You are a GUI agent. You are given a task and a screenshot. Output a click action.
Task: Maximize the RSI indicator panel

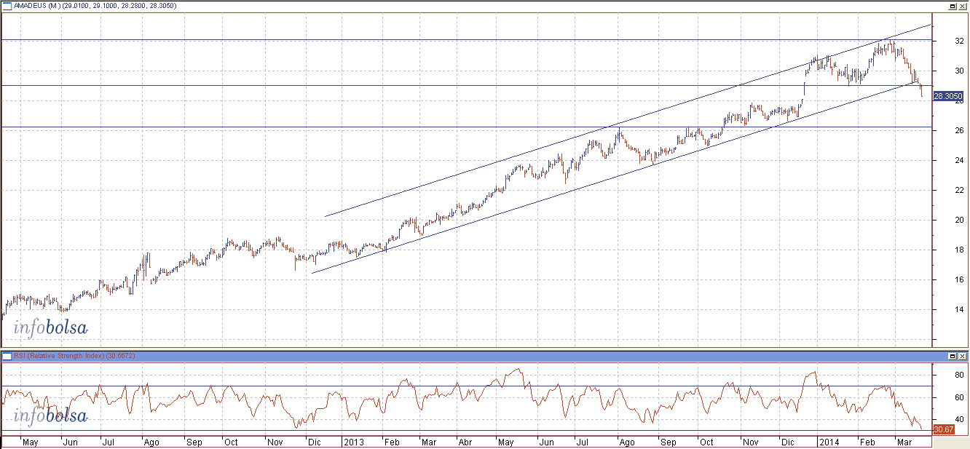click(x=953, y=356)
